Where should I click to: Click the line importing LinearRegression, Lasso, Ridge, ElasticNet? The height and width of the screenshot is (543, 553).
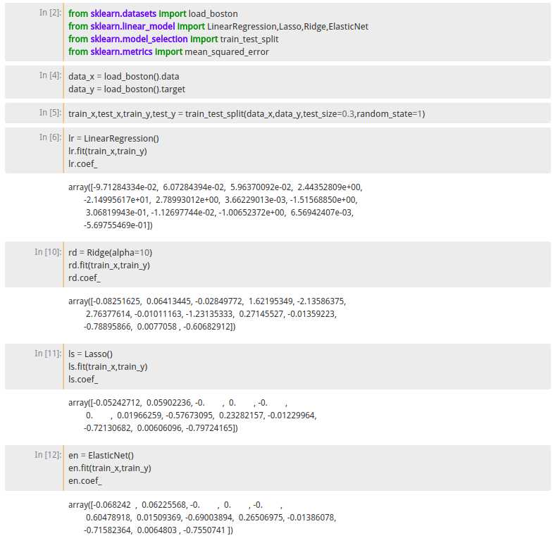(218, 27)
